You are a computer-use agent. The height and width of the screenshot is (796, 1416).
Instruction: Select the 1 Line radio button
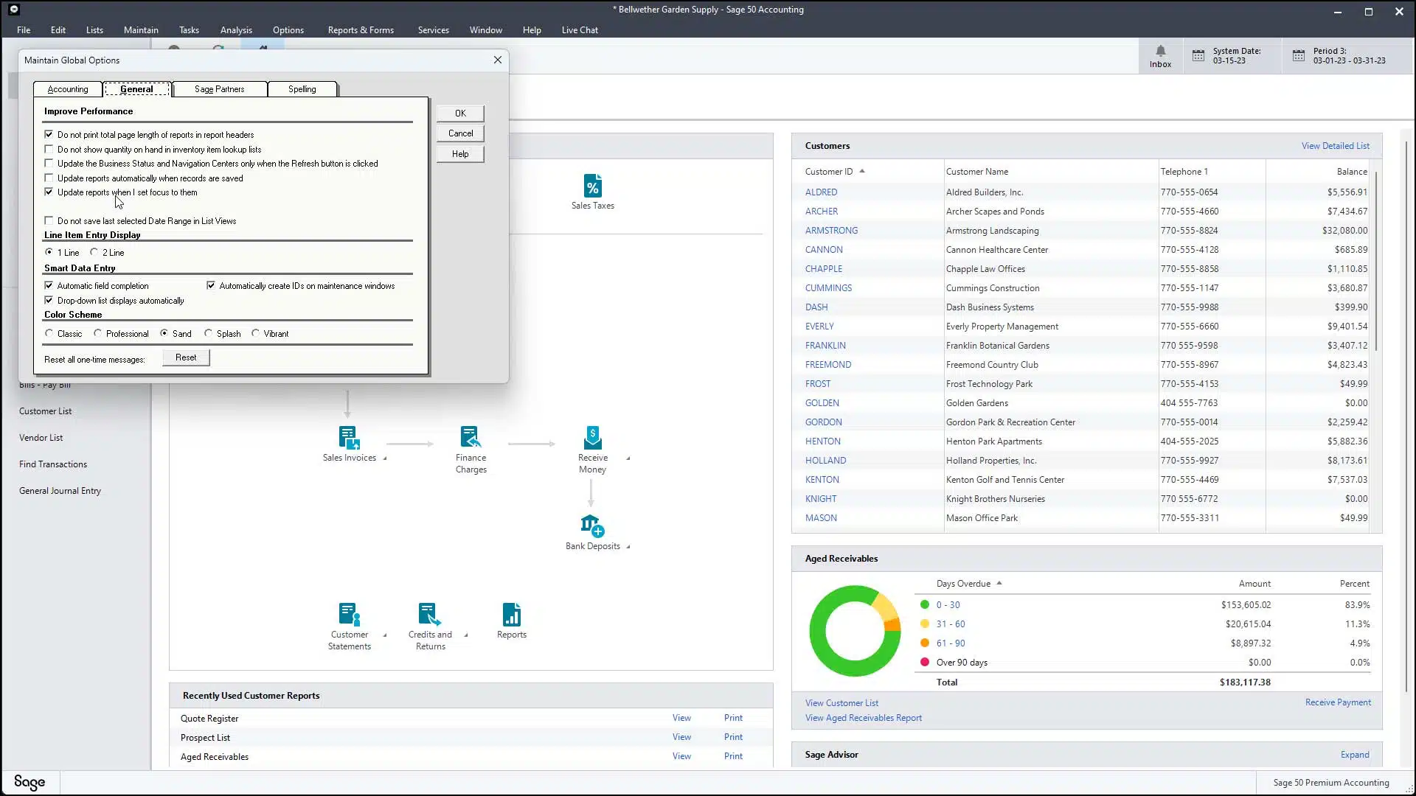(49, 252)
